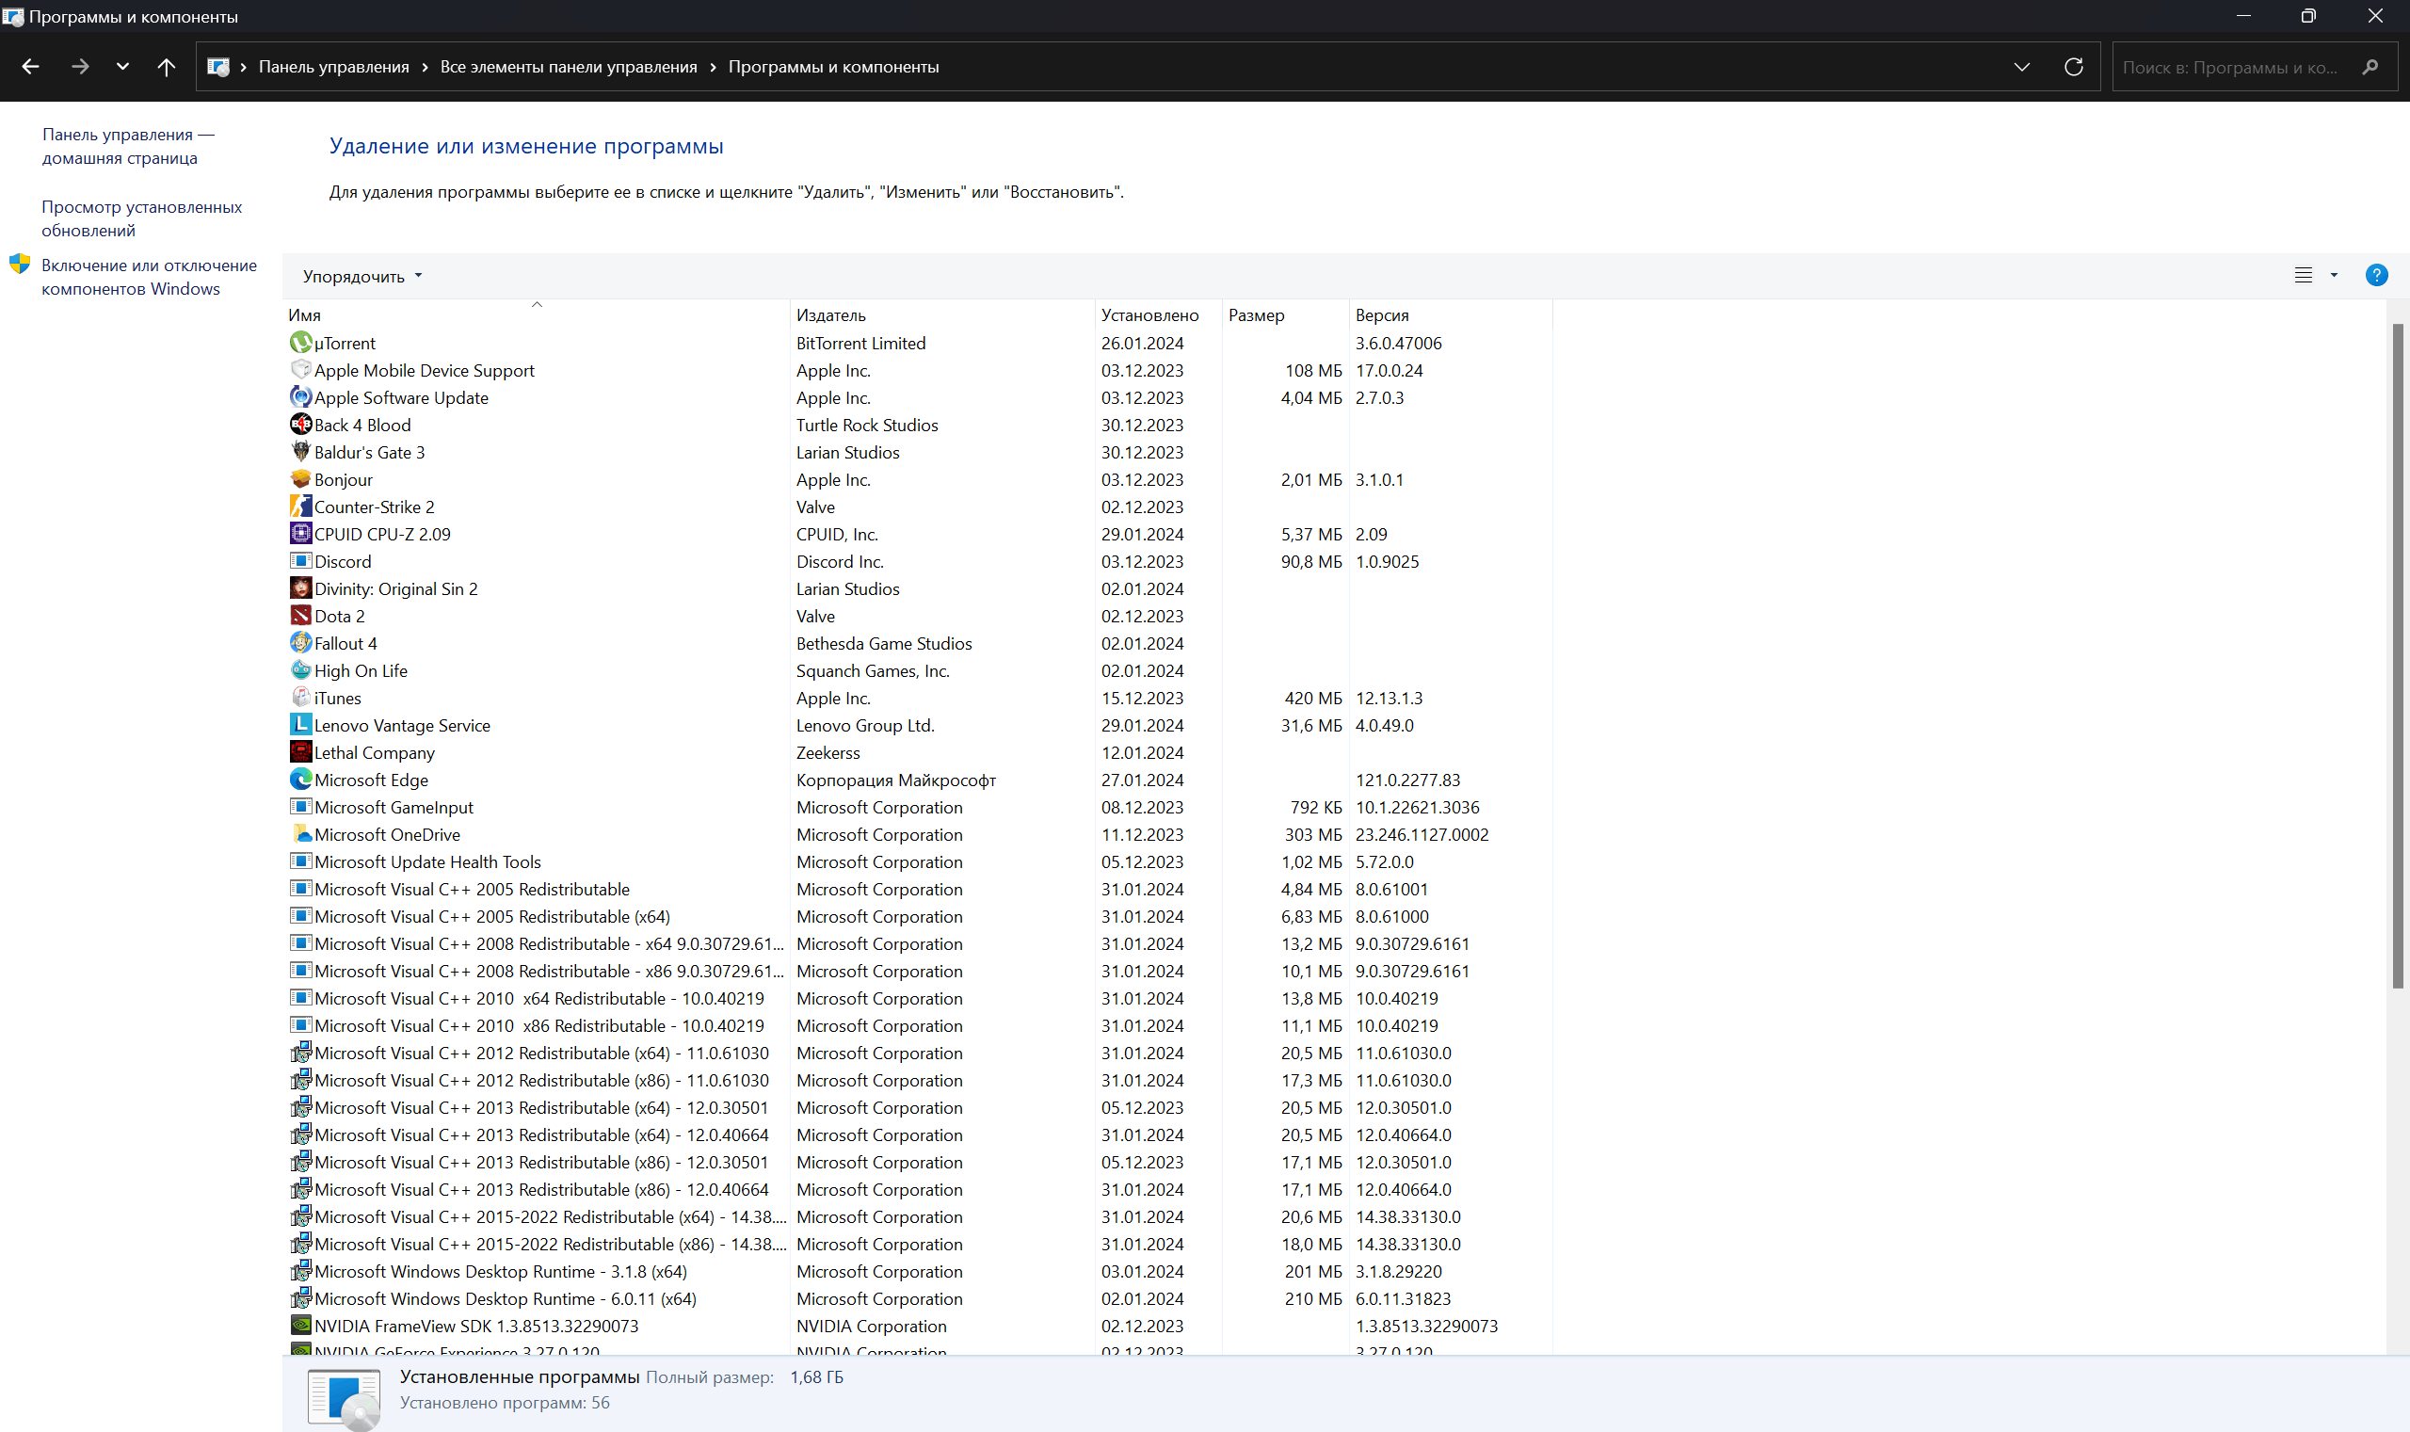Click the CPUID CPU-Z icon
2410x1432 pixels.
pos(300,534)
